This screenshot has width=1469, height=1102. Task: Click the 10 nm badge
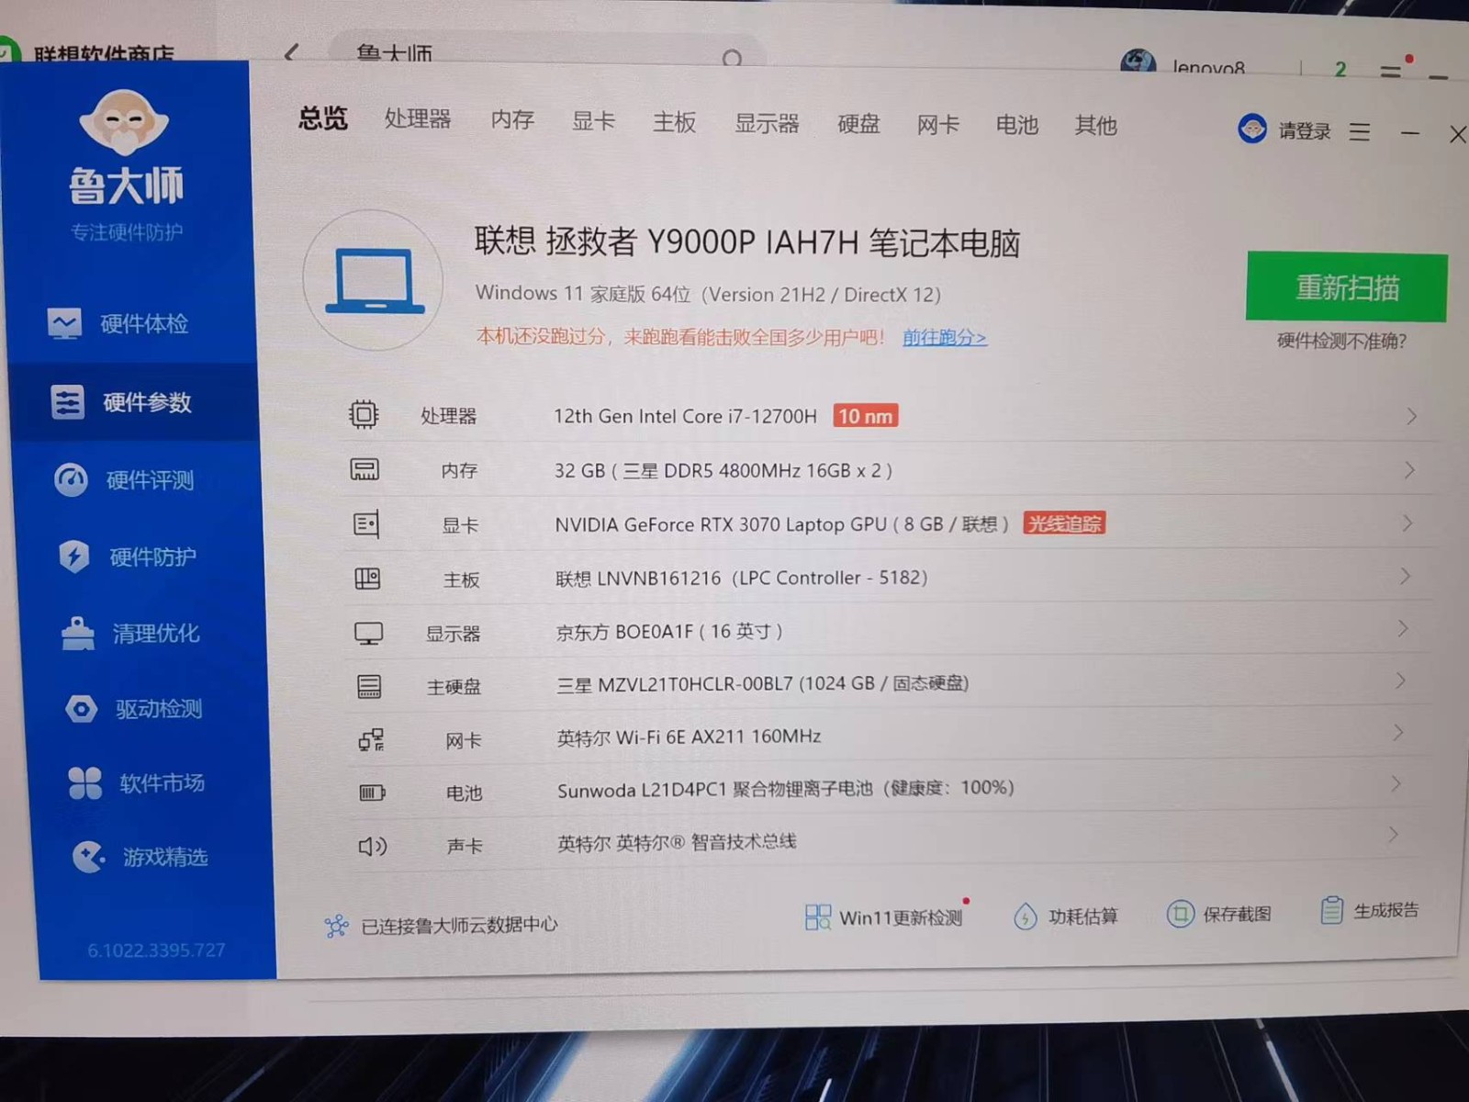pyautogui.click(x=865, y=416)
